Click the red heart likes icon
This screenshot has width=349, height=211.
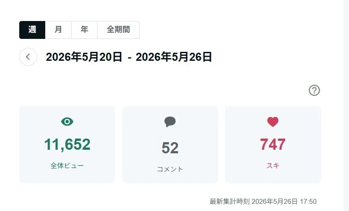coord(273,122)
